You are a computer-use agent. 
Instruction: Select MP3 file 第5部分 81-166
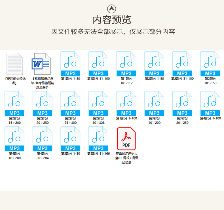click(98, 139)
